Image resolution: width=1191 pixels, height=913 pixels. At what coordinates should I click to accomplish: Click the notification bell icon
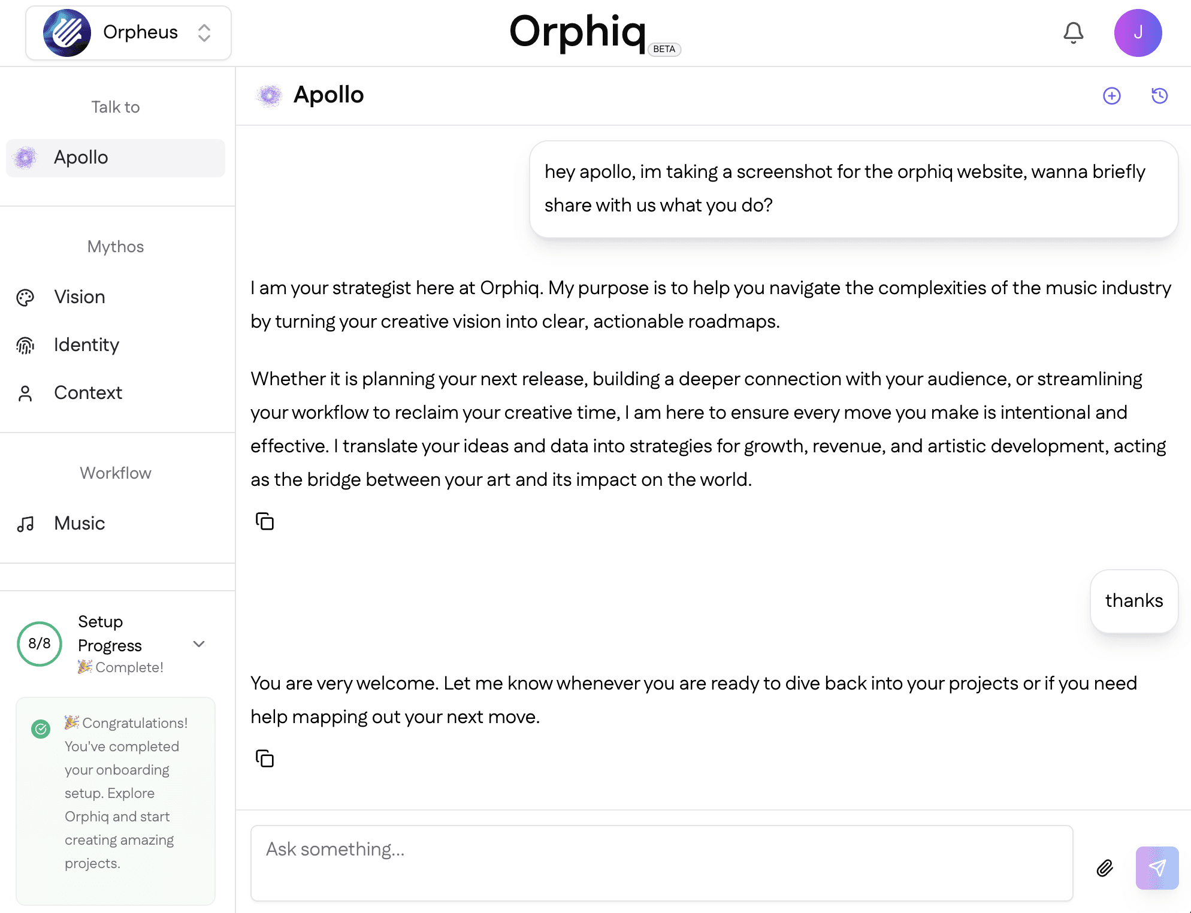point(1074,33)
